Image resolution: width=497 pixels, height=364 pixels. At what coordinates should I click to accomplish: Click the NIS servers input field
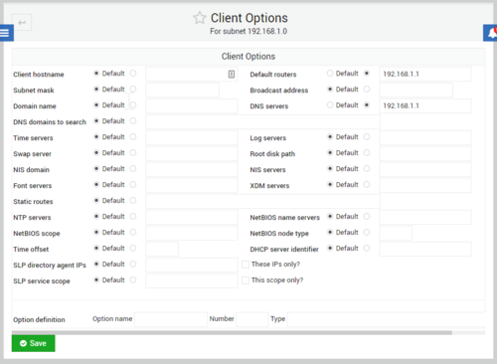pyautogui.click(x=425, y=169)
